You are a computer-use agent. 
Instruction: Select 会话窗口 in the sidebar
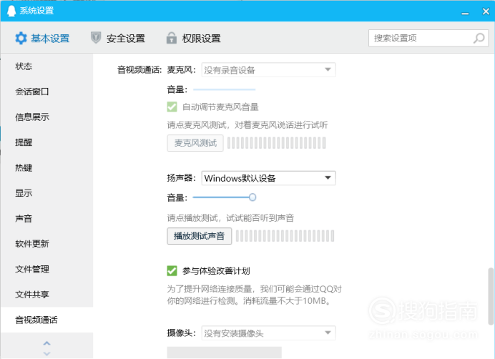46,92
